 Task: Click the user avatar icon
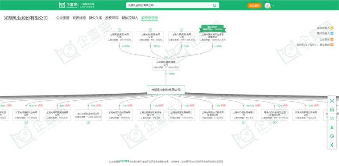pos(268,5)
